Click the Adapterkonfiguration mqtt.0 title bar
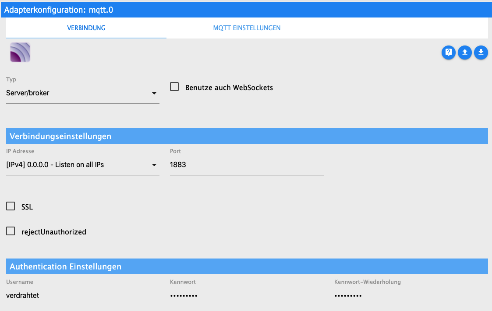The width and height of the screenshot is (492, 311). 245,10
